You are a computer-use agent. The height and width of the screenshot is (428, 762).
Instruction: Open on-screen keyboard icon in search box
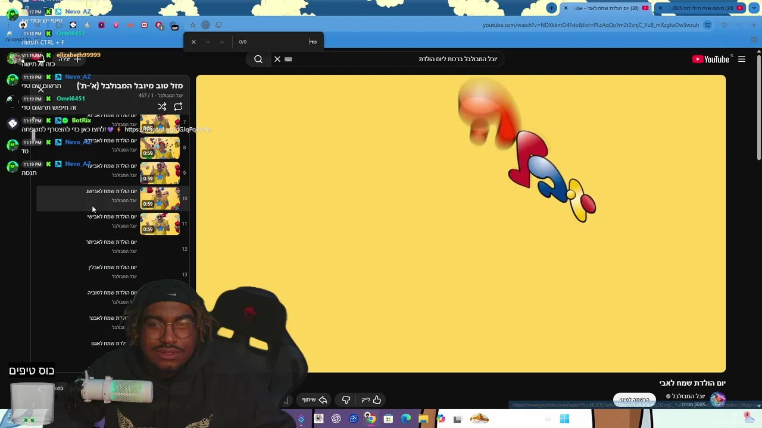(x=289, y=59)
